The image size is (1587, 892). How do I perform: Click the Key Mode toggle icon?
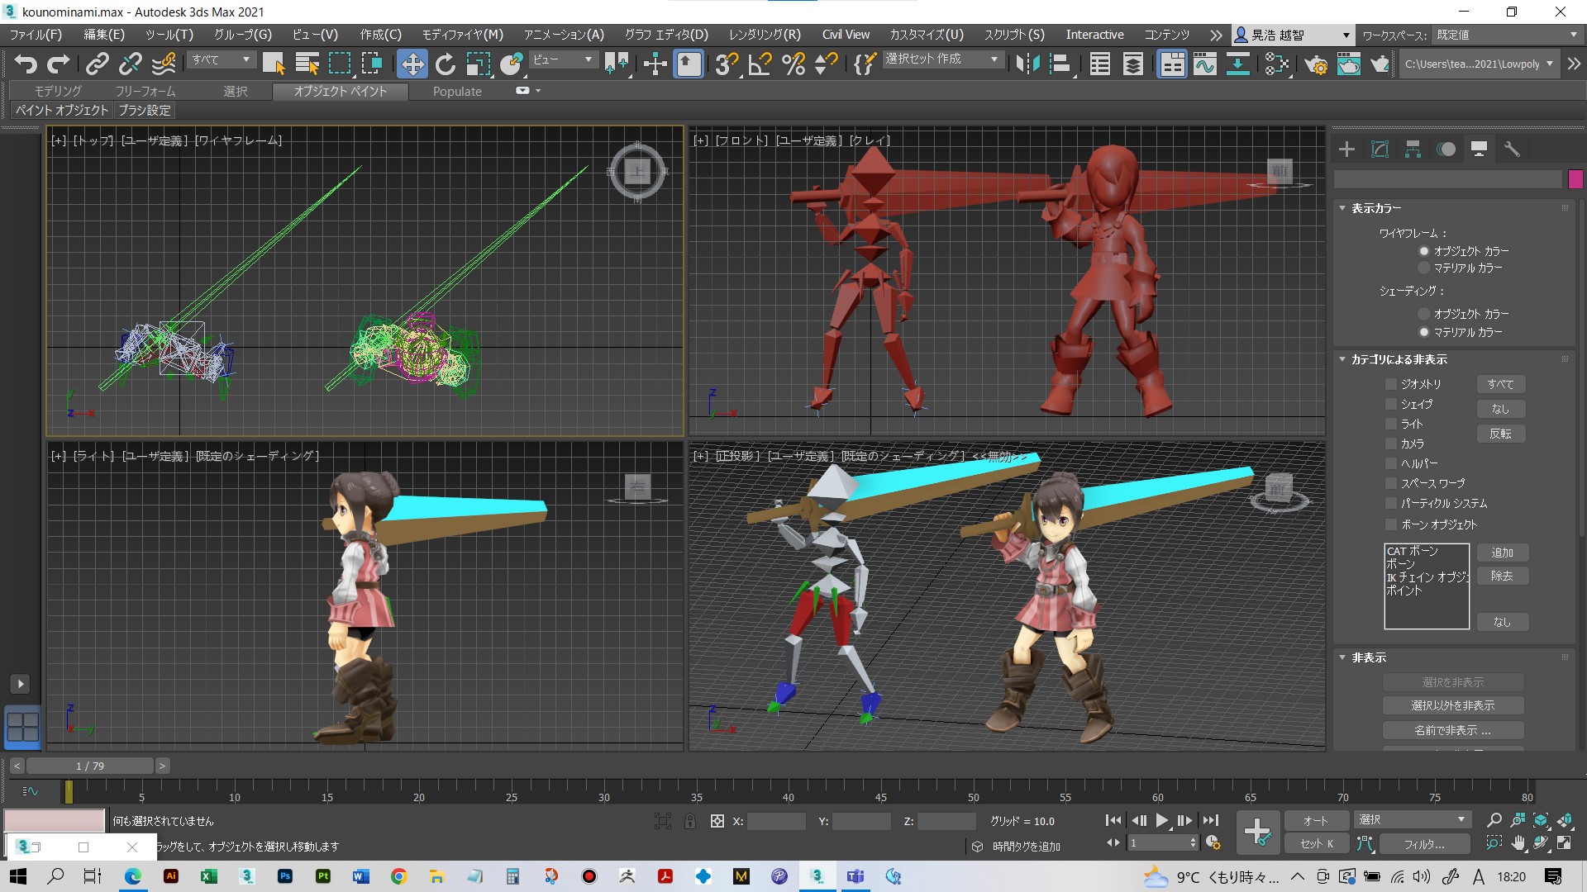[1113, 842]
